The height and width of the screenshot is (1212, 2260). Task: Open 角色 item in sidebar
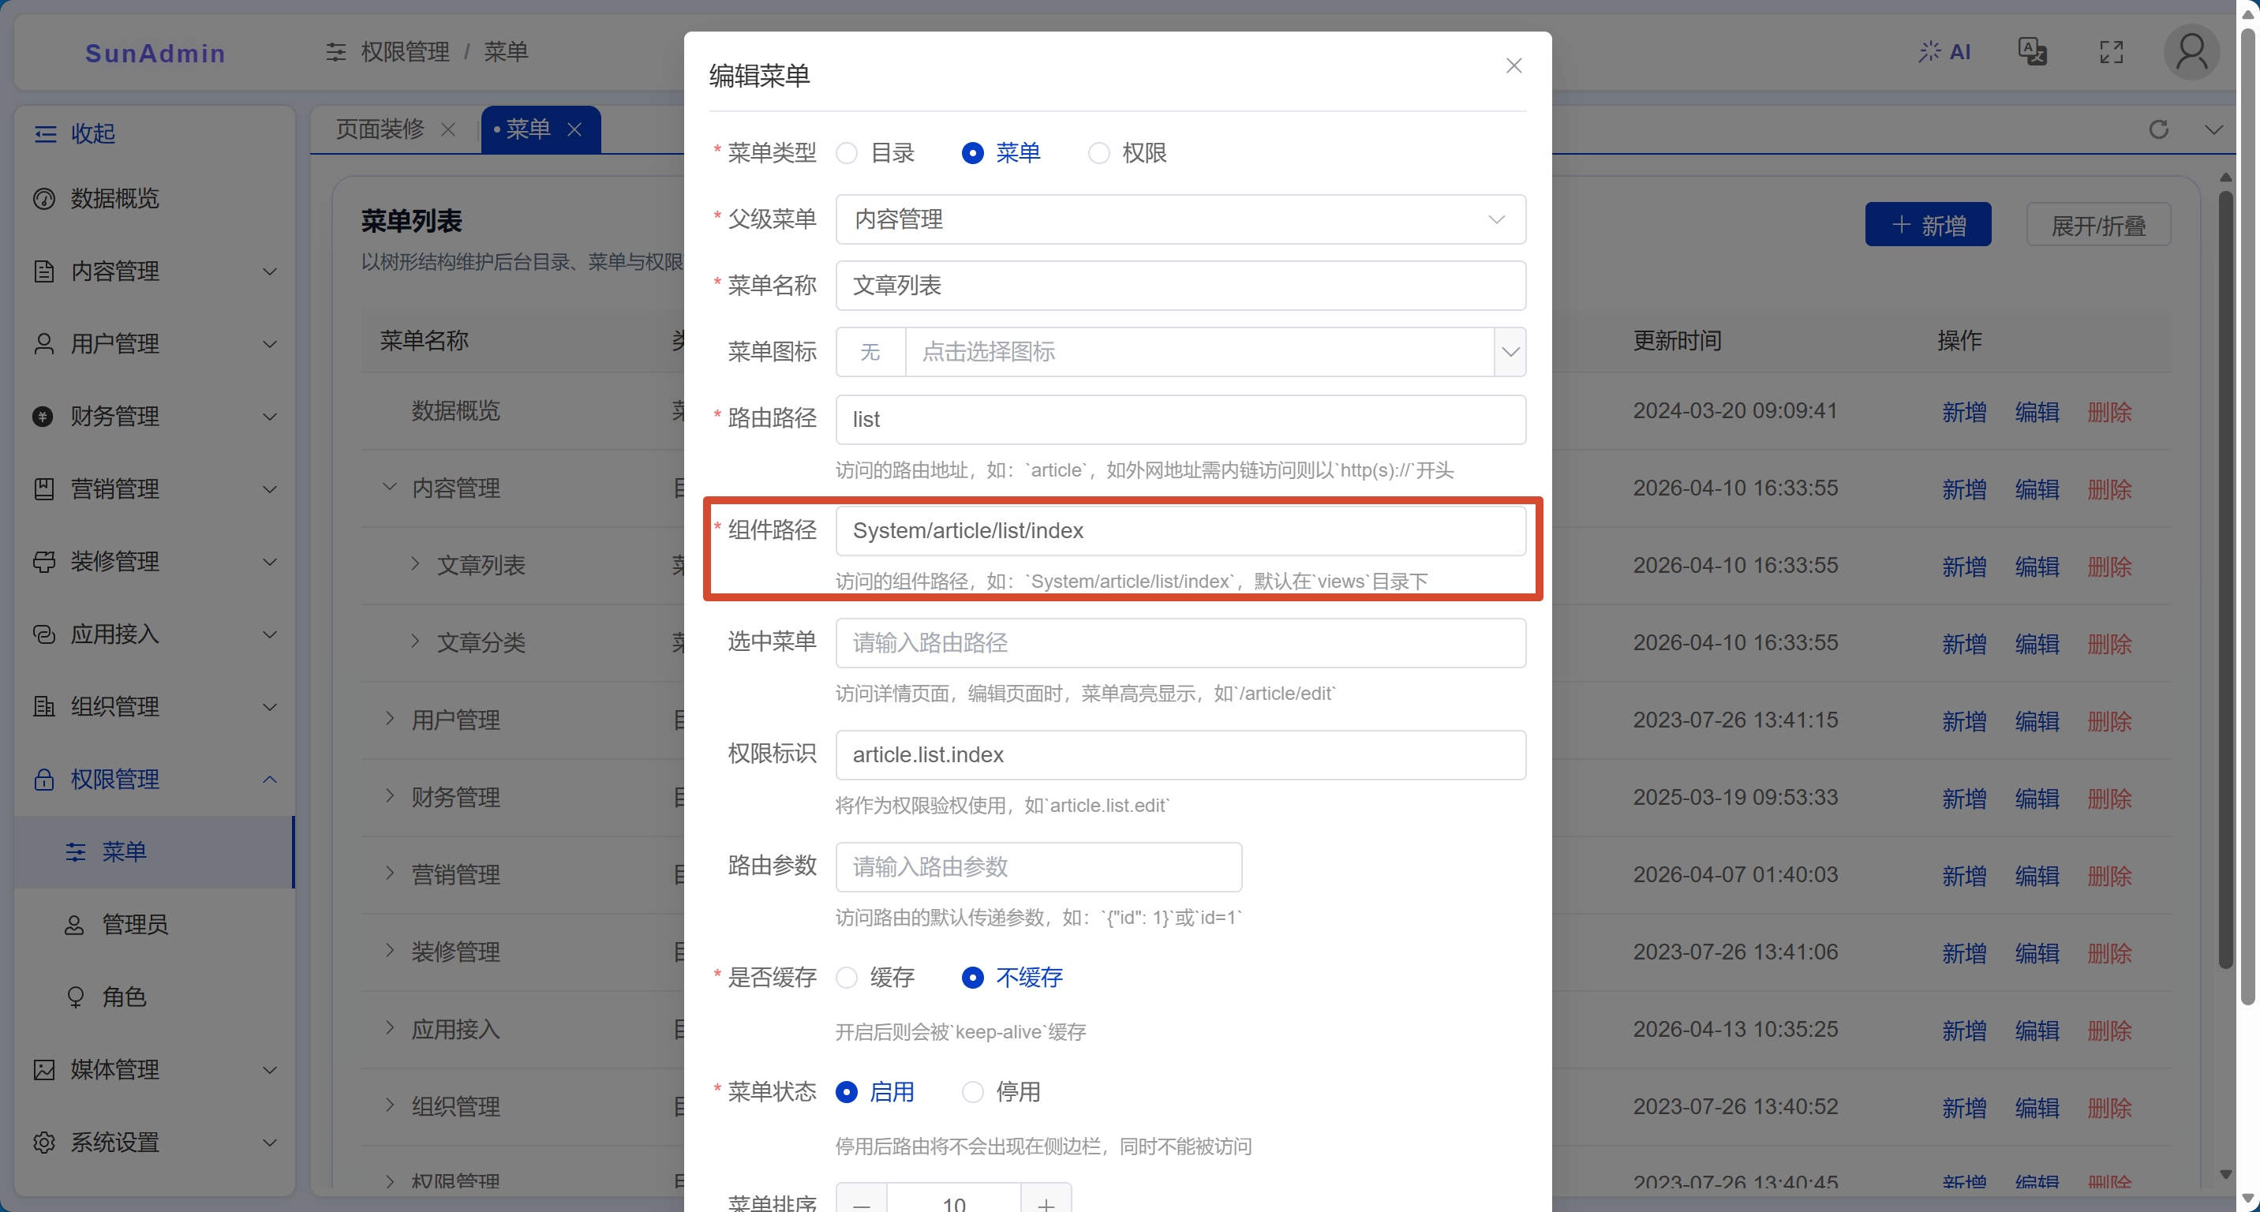154,997
